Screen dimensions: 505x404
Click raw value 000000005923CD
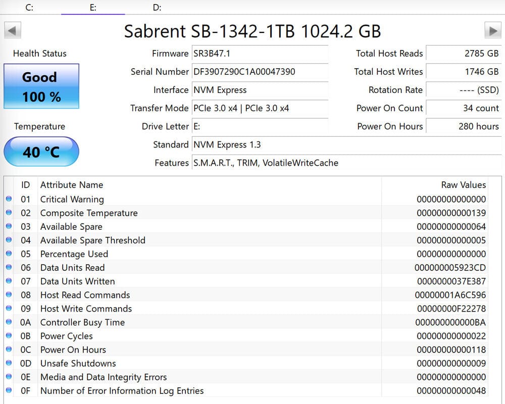click(450, 268)
